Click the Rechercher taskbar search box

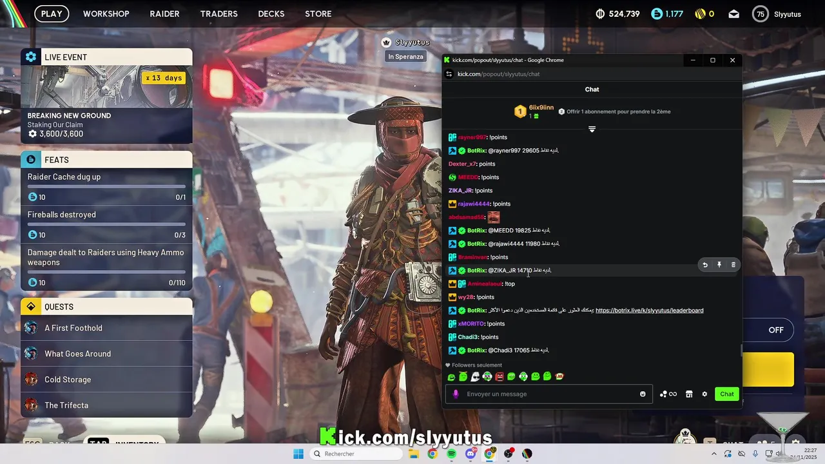356,454
